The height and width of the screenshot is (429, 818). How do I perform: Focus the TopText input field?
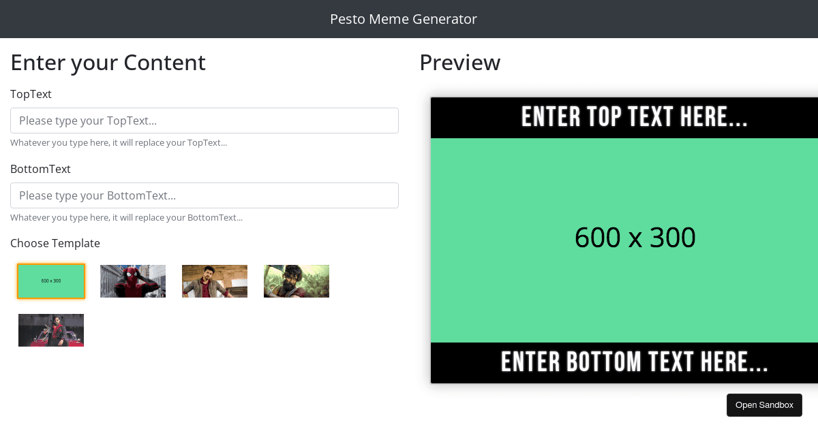click(204, 121)
